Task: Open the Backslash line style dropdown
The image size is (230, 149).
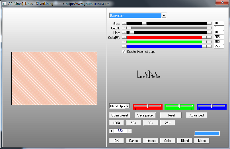Action: (164, 16)
